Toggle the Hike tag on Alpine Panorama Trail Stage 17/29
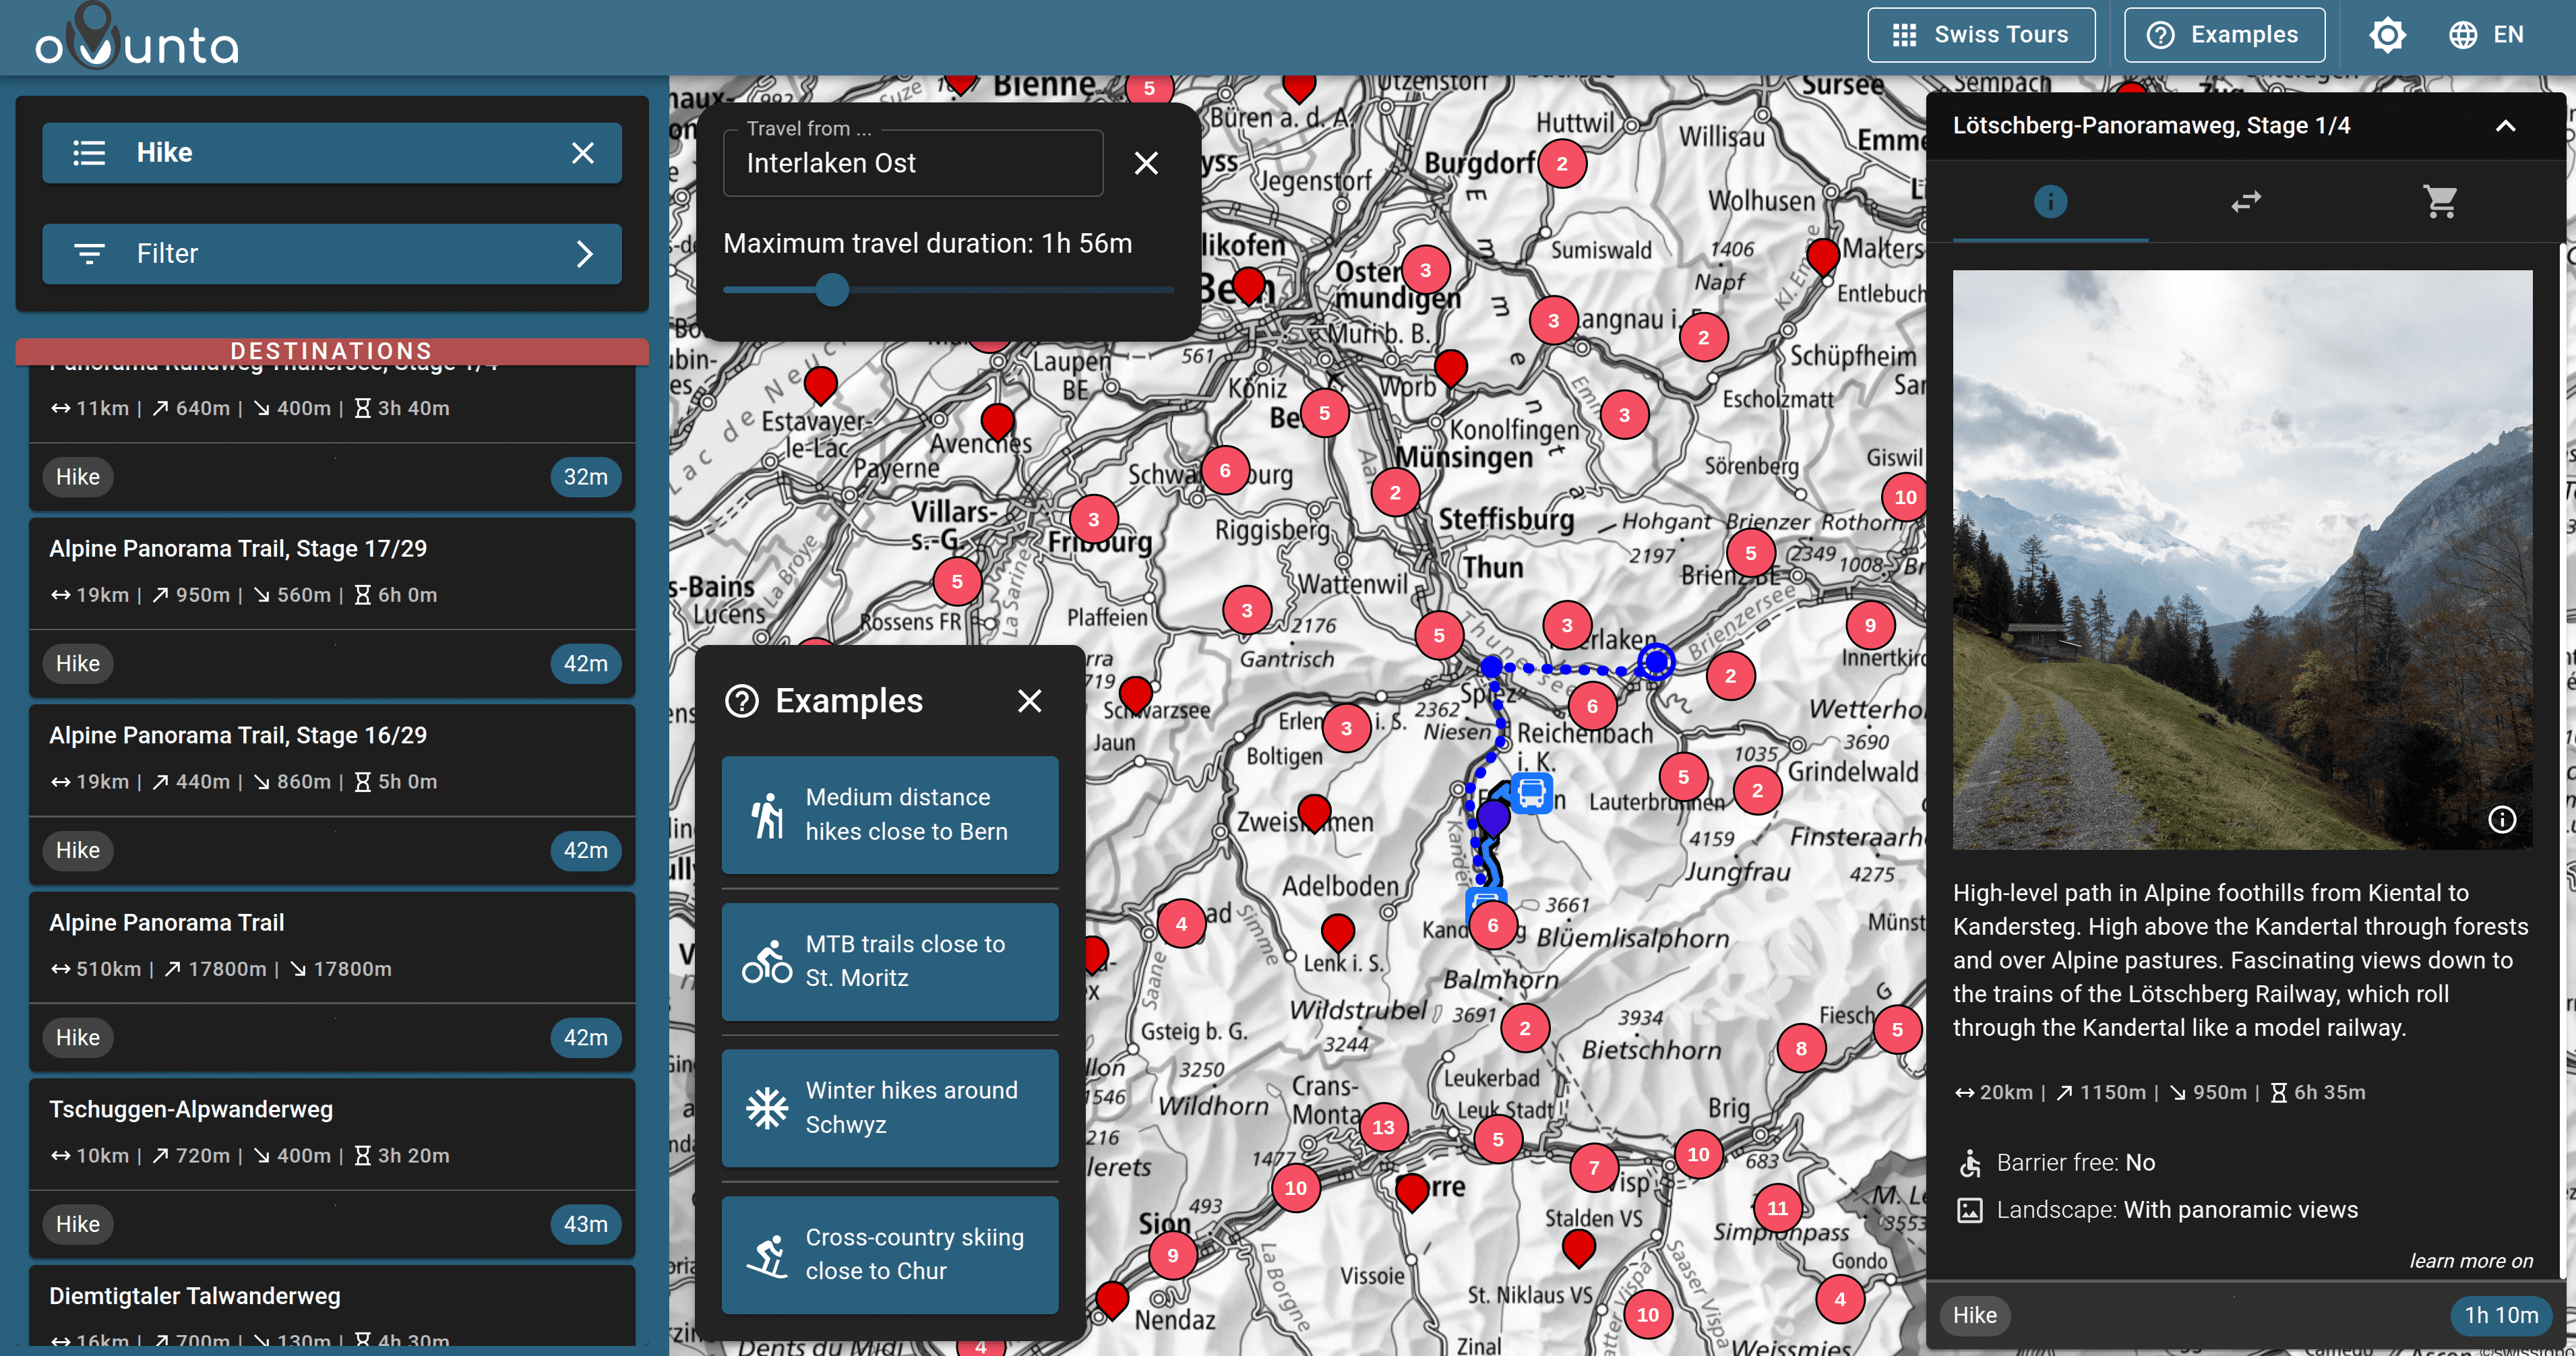Image resolution: width=2576 pixels, height=1356 pixels. tap(77, 663)
